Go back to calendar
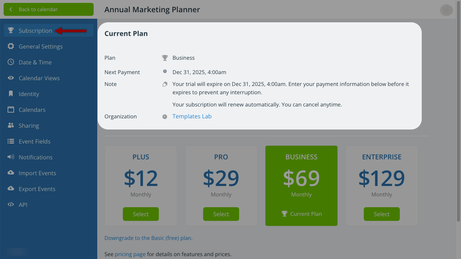Screen dimensions: 461x259 coord(49,9)
